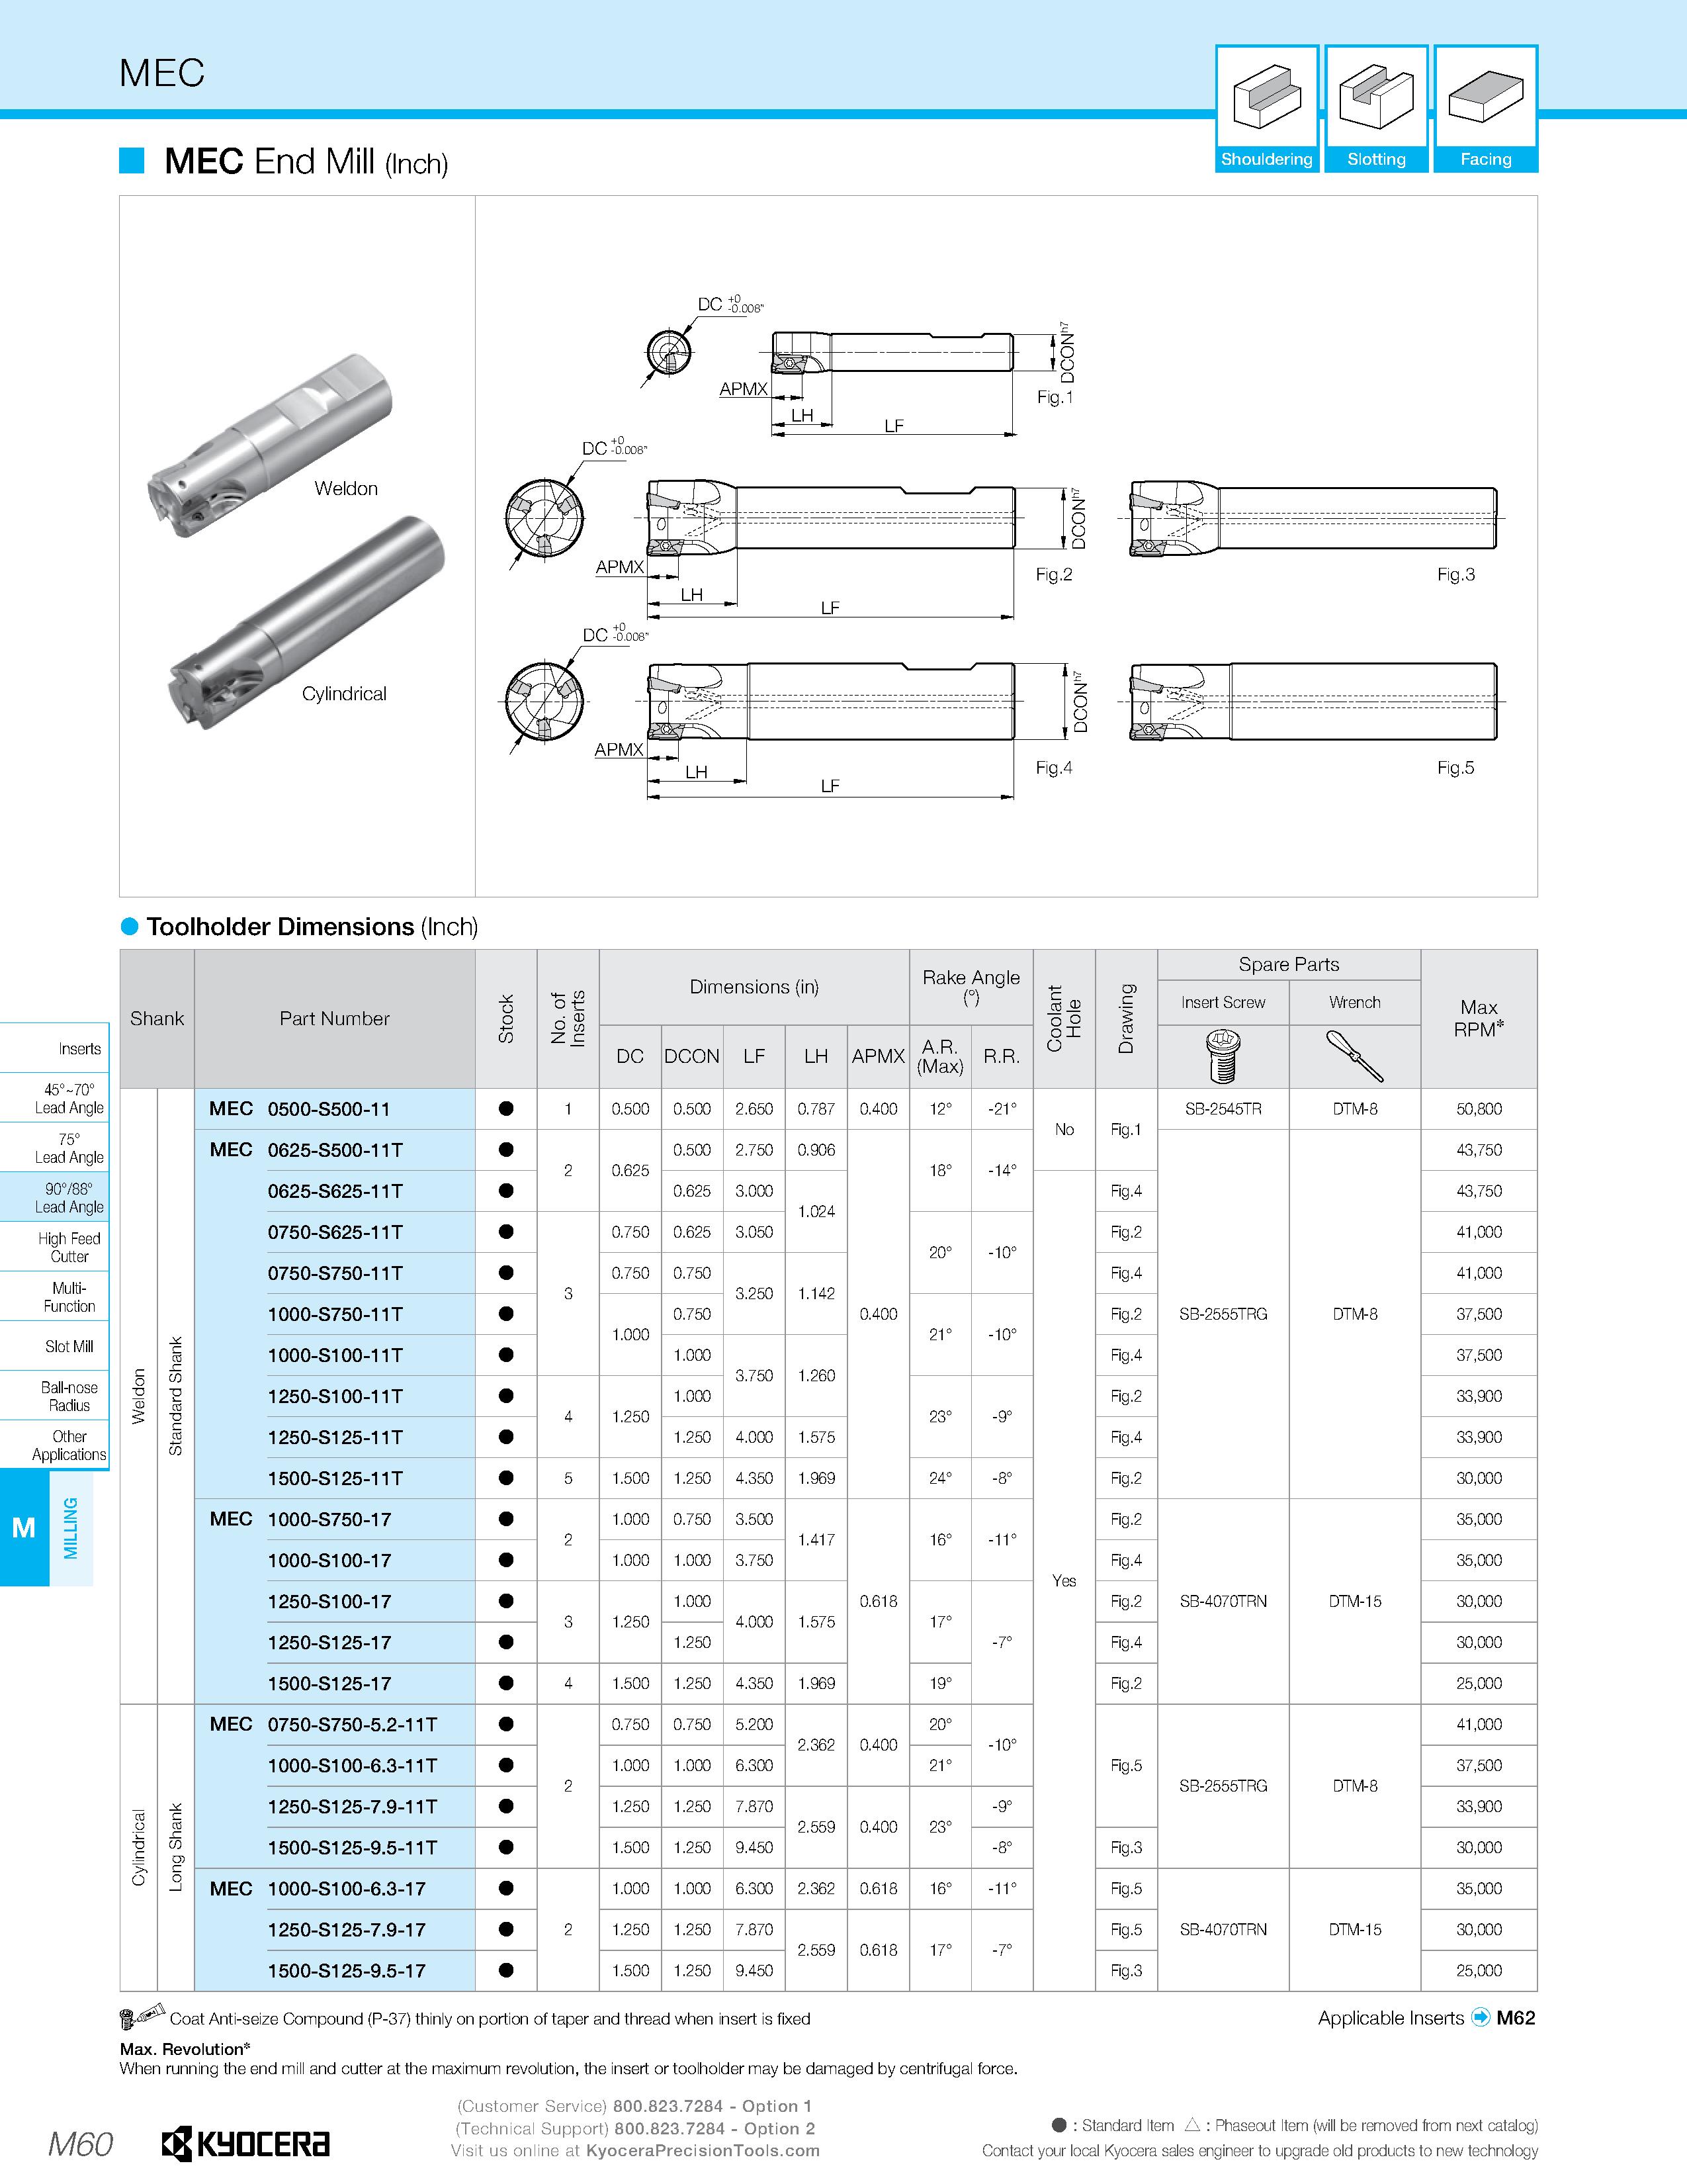This screenshot has height=2184, width=1687.
Task: Click the 50,800 Max RPM value
Action: pos(1479,1109)
